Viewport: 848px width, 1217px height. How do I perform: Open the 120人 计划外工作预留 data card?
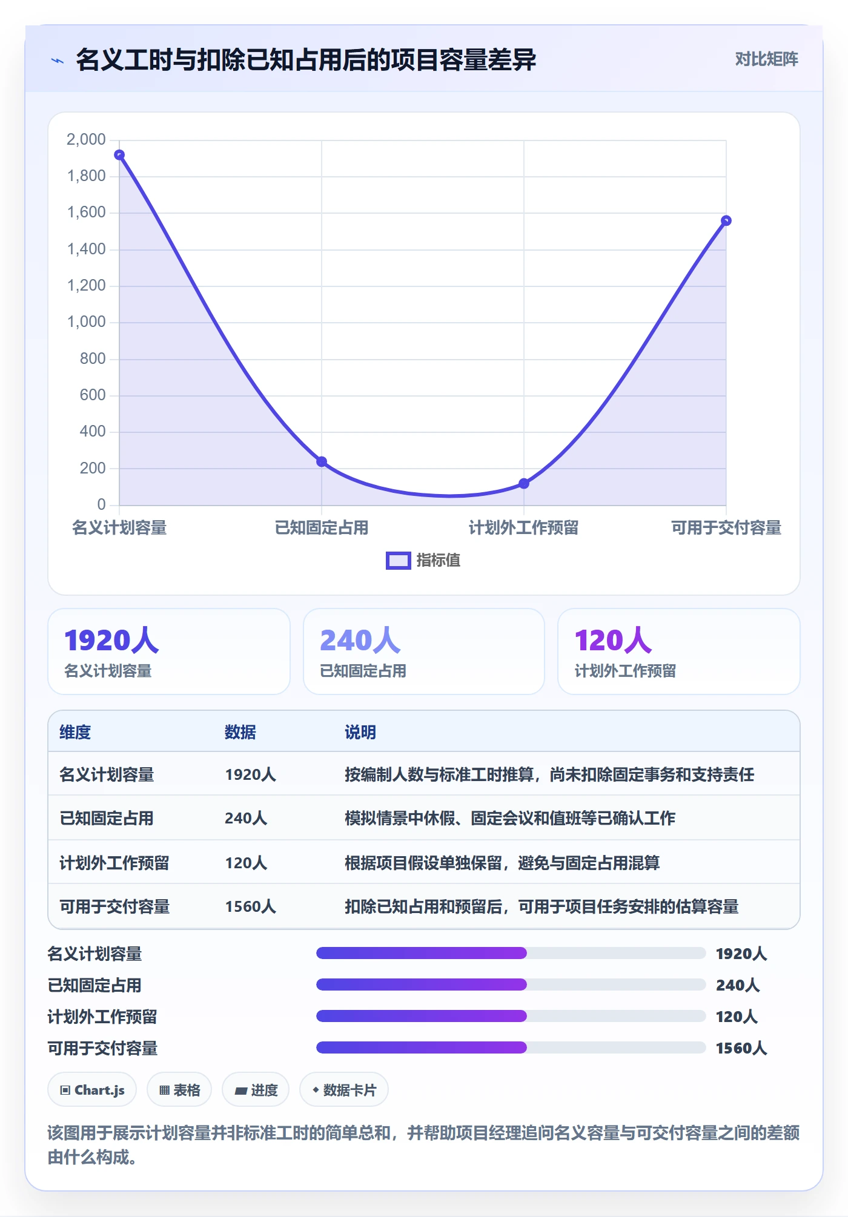(x=679, y=651)
